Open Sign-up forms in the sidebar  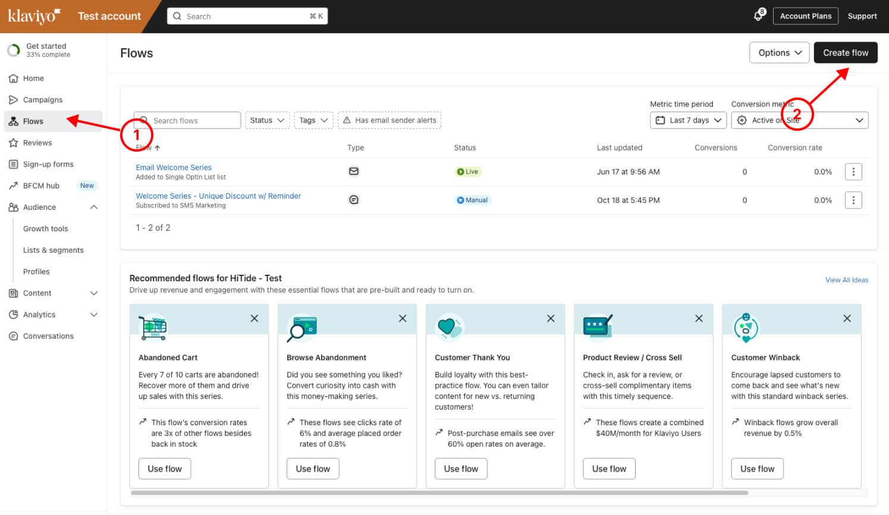tap(48, 164)
